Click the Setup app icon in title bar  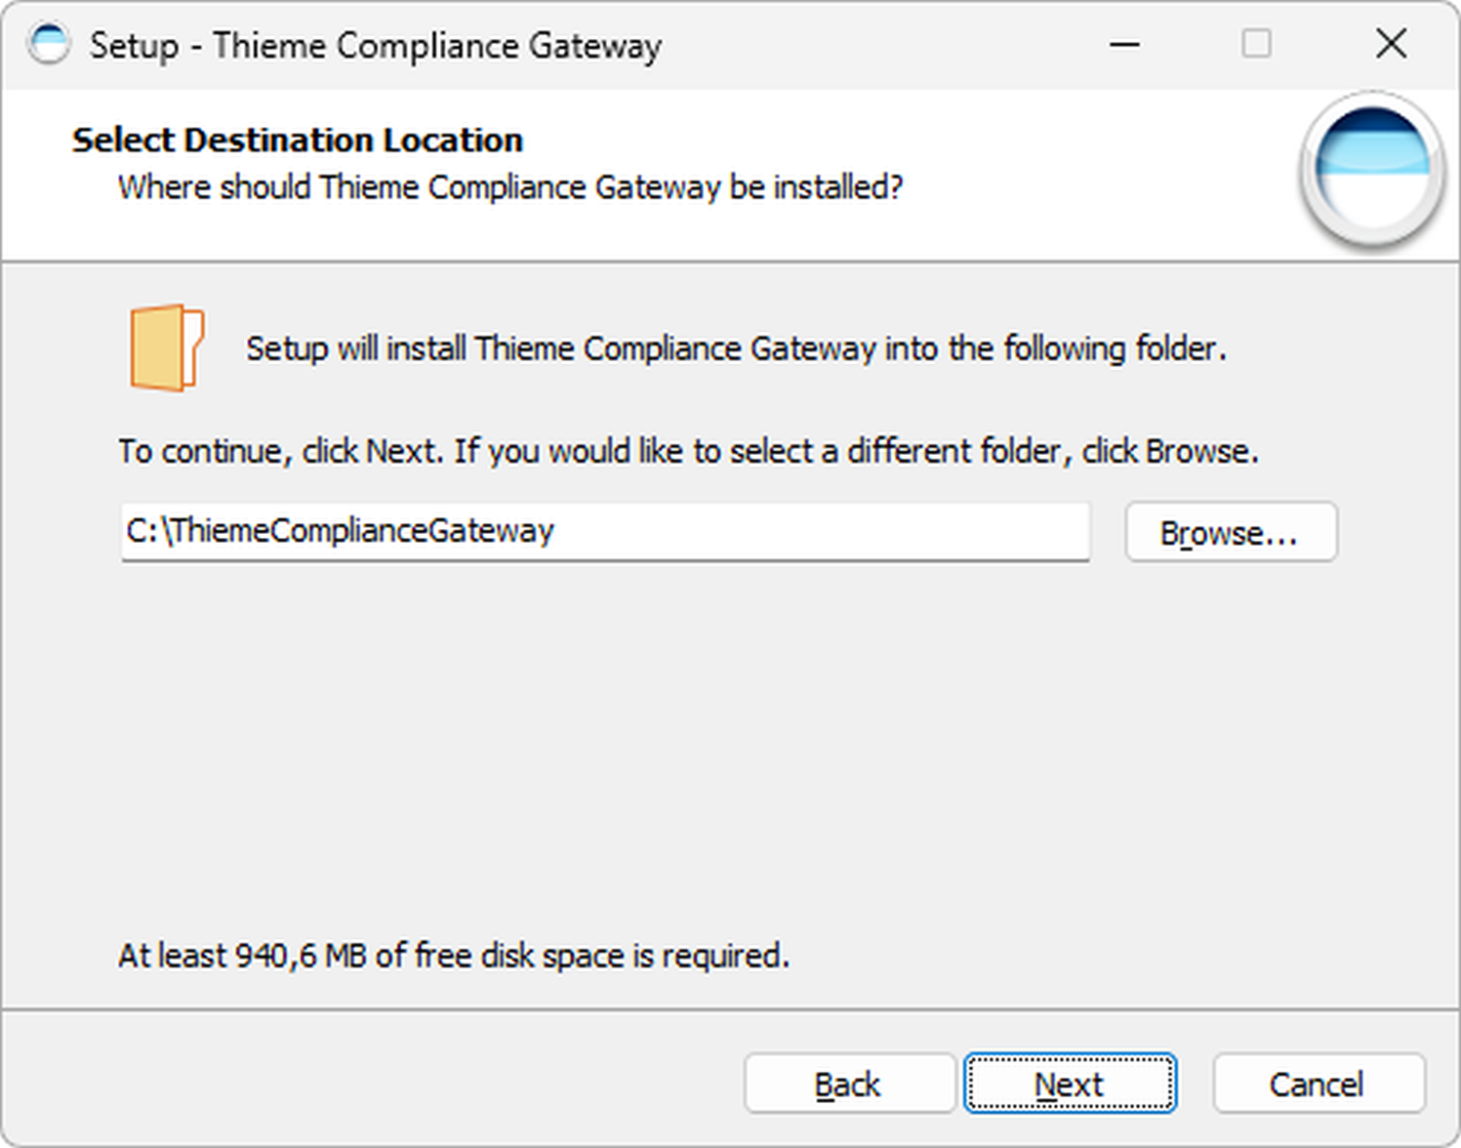tap(49, 44)
